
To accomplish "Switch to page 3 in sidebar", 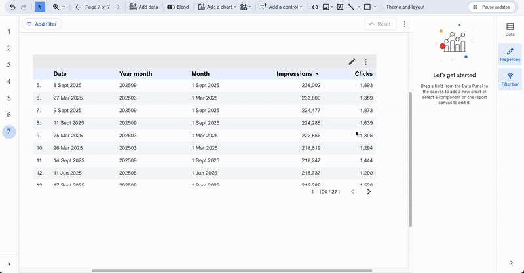I will [9, 65].
